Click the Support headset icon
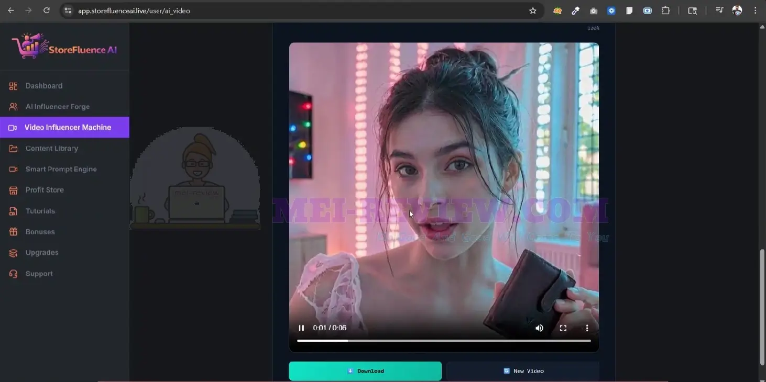Screen dimensions: 766x382 [13, 274]
